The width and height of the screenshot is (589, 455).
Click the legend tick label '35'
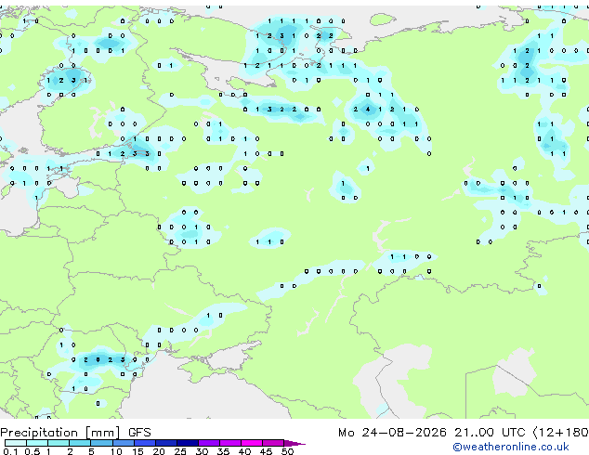[x=223, y=451]
